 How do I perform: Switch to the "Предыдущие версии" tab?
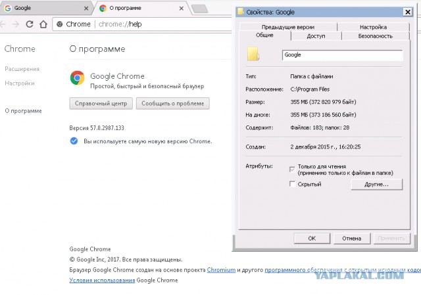pyautogui.click(x=288, y=27)
